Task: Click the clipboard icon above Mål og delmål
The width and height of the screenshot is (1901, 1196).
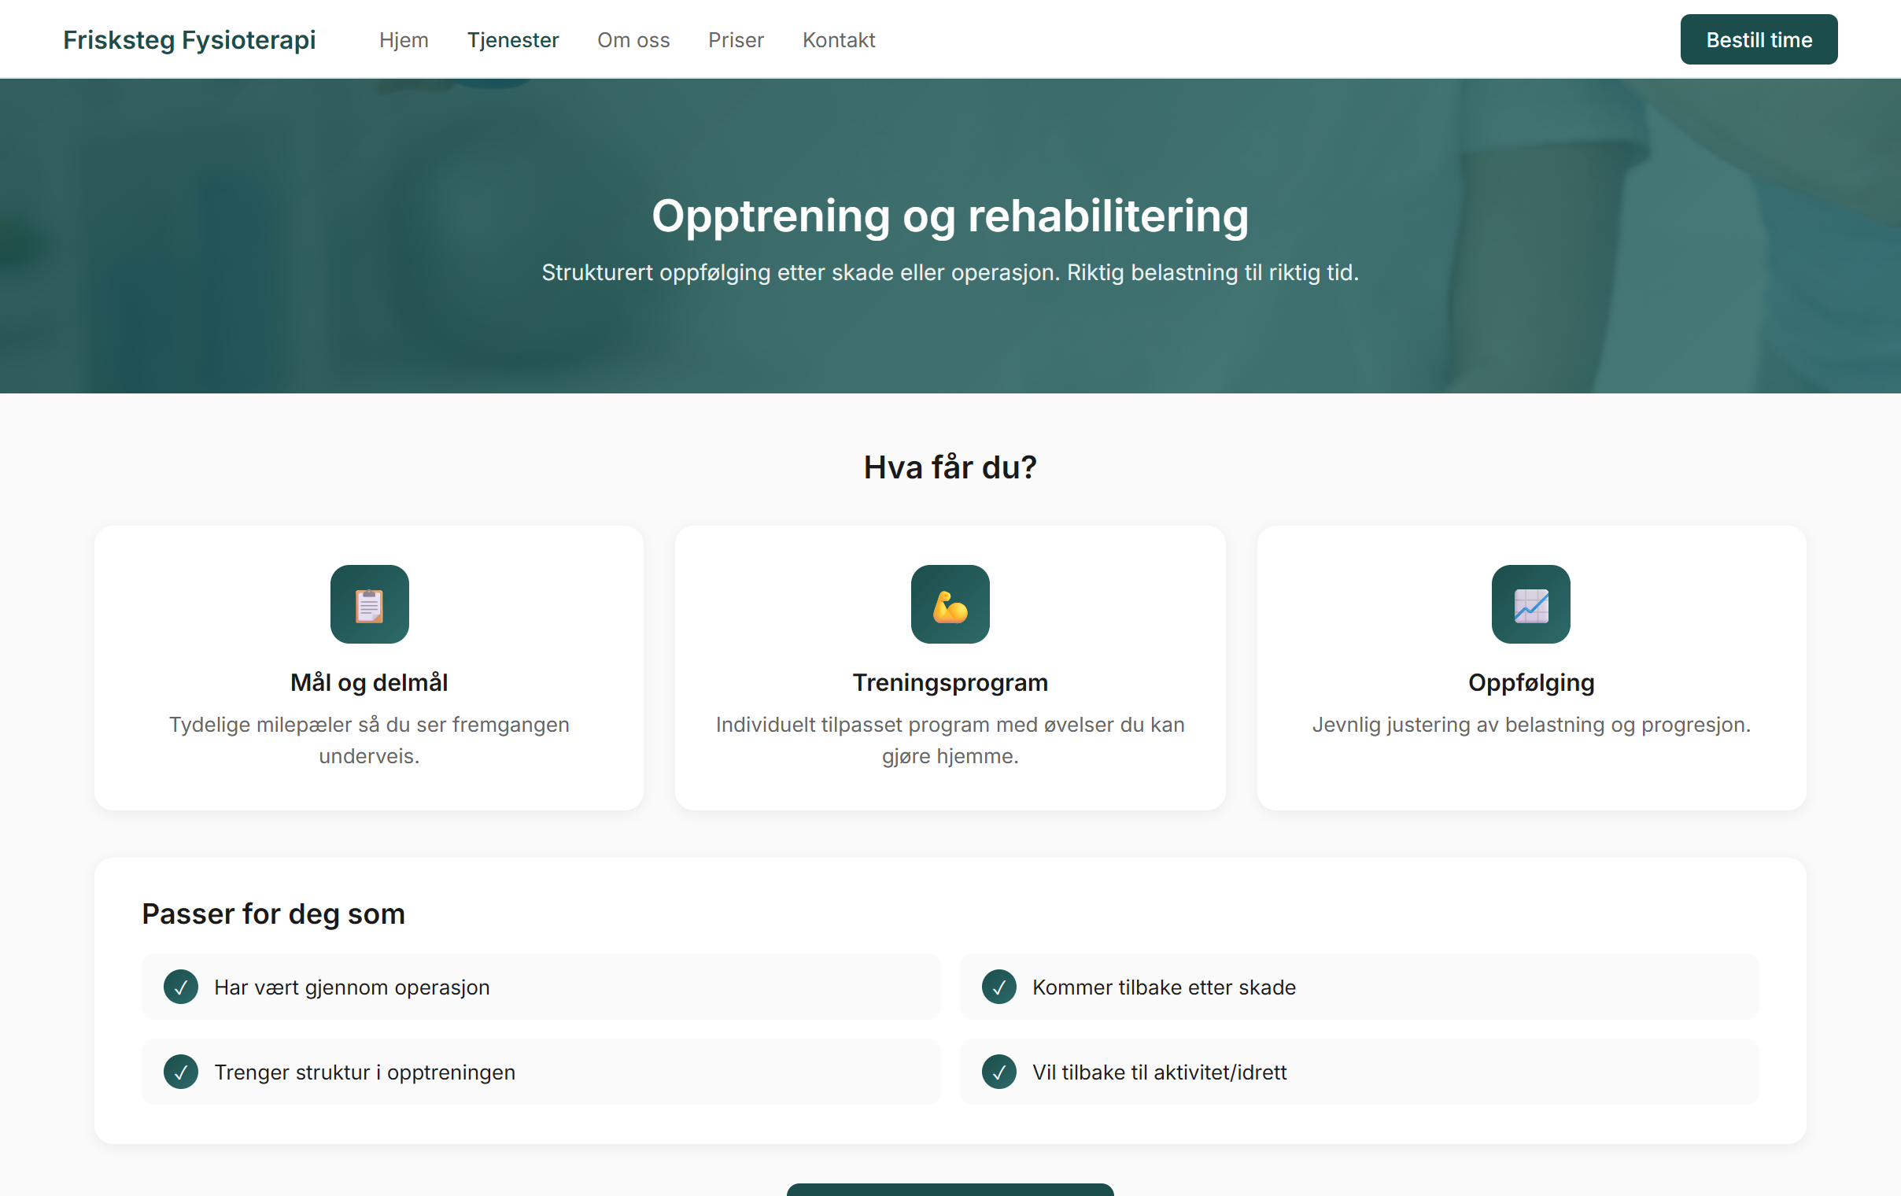Action: (x=369, y=605)
